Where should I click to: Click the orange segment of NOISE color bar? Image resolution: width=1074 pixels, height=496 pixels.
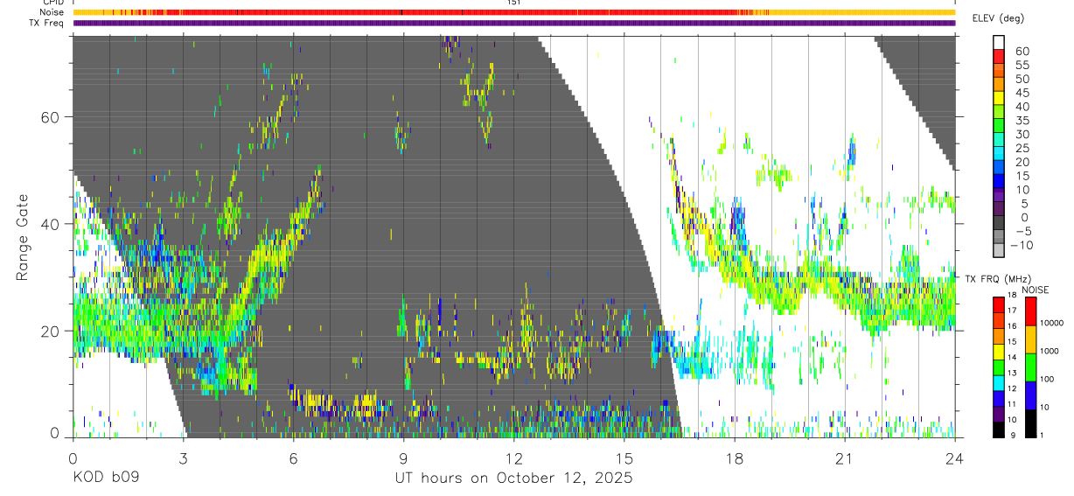[1030, 339]
